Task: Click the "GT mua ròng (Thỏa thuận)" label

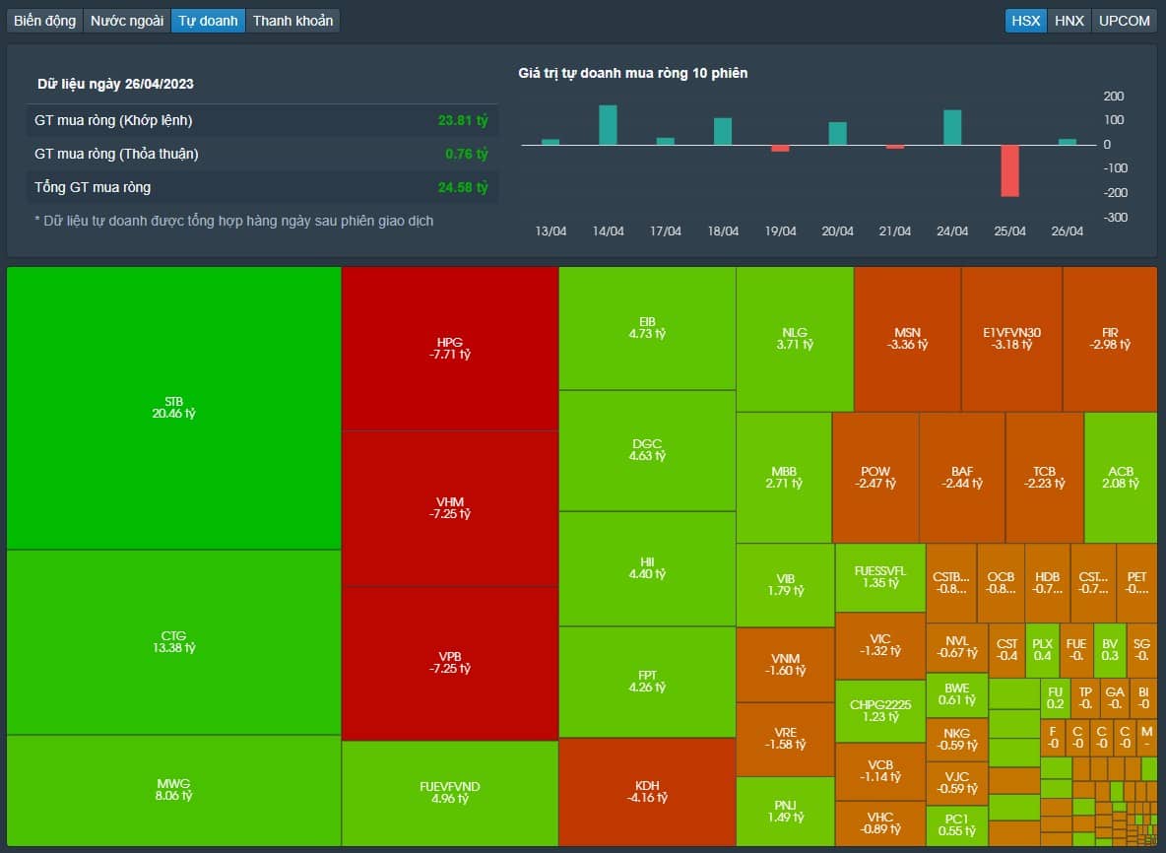Action: click(116, 154)
